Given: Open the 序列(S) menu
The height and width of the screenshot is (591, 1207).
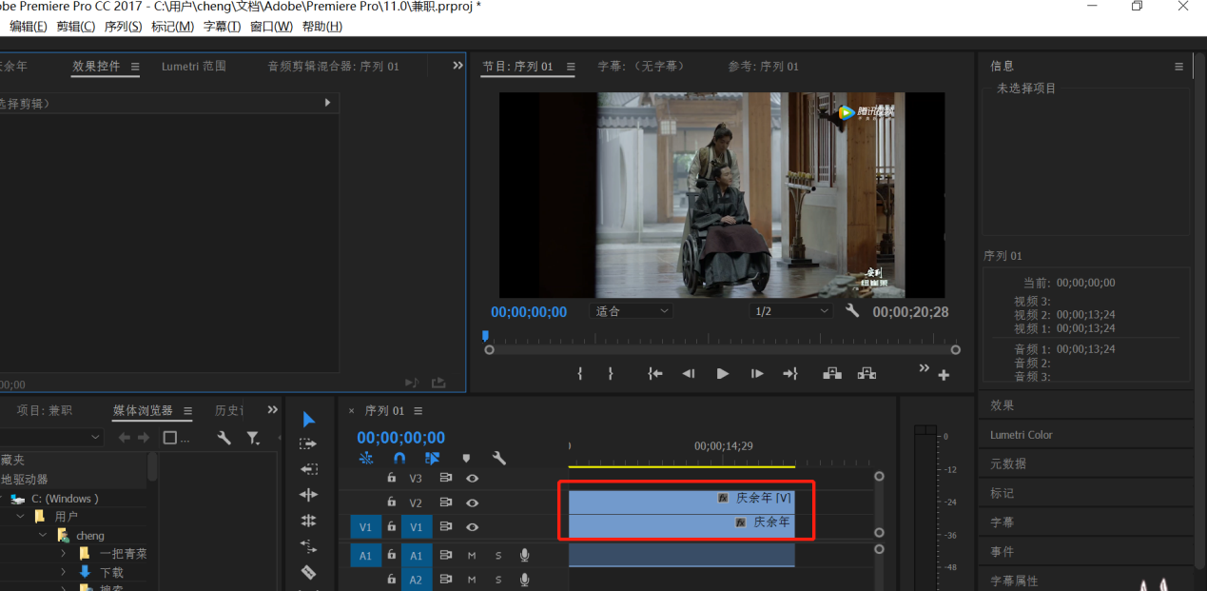Looking at the screenshot, I should (x=123, y=27).
